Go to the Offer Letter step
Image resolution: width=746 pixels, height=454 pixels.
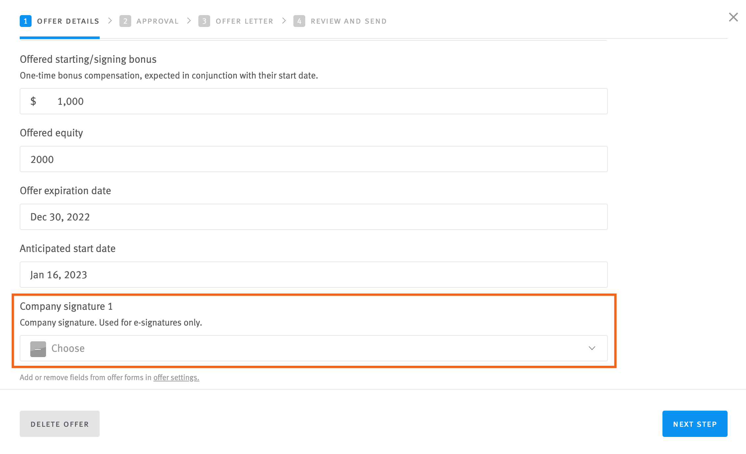244,21
